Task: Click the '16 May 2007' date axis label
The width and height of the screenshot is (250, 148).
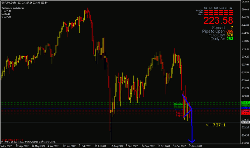Action: coord(38,146)
